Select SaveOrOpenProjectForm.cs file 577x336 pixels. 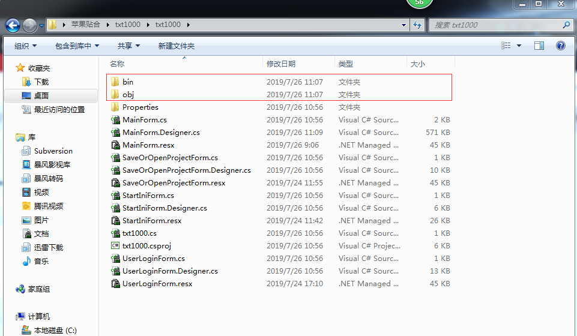pos(170,158)
